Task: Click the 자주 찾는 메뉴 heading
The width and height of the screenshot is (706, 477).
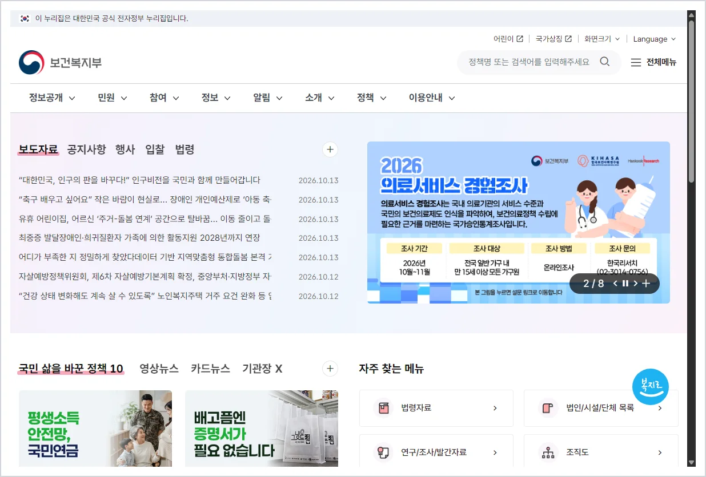Action: pos(391,369)
